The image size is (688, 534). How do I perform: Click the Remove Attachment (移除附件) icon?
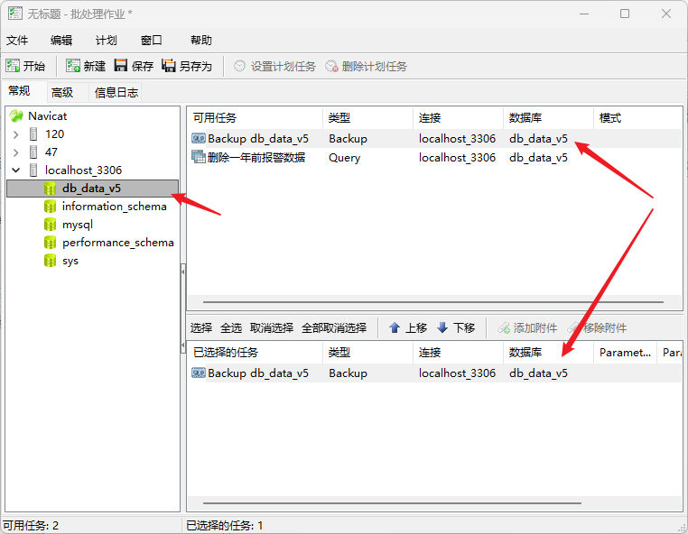573,327
